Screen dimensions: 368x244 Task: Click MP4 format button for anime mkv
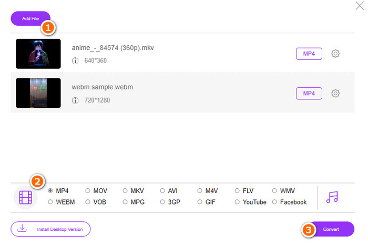(309, 54)
